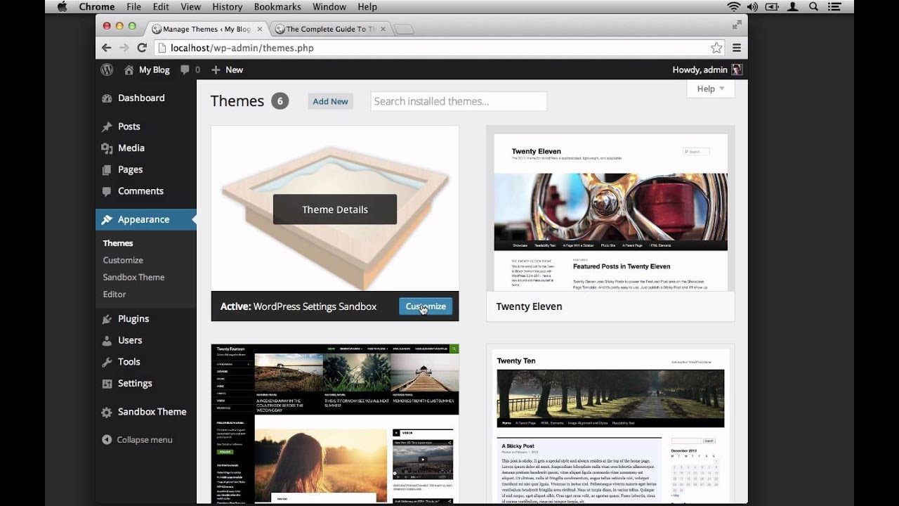Screen dimensions: 899x506
Task: Open the Chrome hamburger menu
Action: point(737,48)
